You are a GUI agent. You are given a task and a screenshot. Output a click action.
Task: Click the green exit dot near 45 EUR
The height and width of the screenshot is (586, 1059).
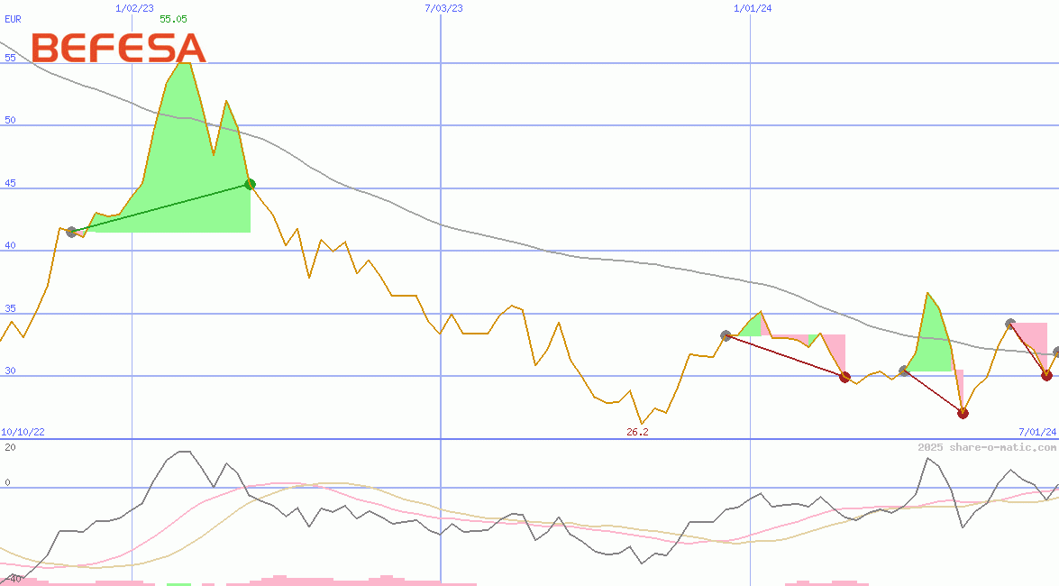point(250,185)
